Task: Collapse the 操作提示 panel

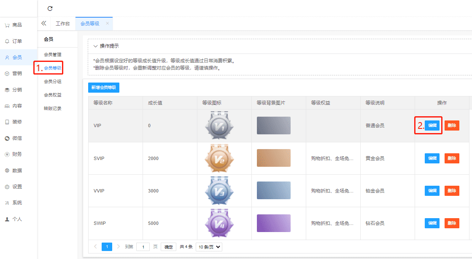Action: [x=95, y=46]
